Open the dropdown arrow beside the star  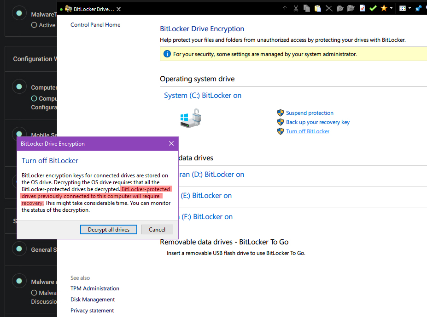point(391,8)
